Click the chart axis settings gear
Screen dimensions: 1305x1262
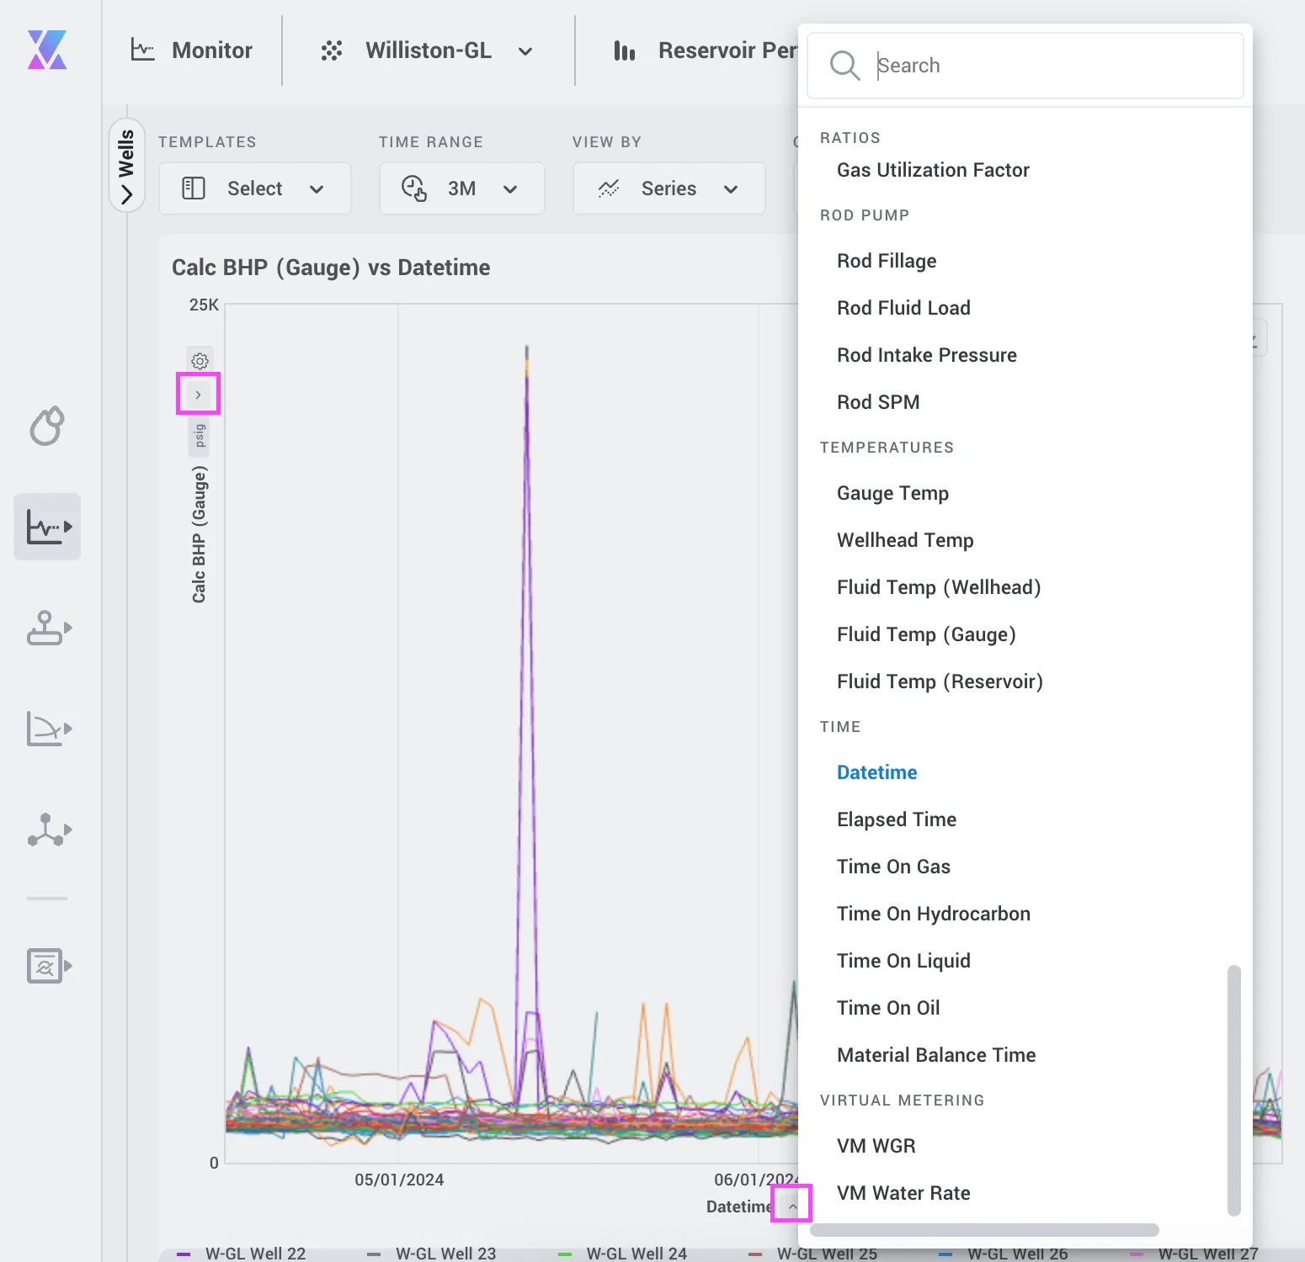(200, 361)
